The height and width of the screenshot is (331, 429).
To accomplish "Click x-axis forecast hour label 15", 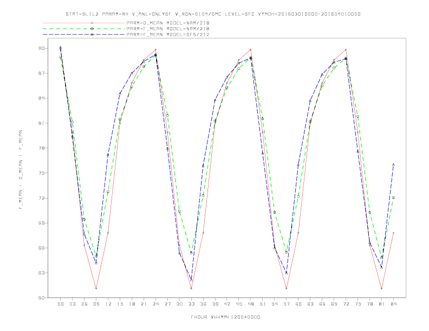I will tap(120, 304).
